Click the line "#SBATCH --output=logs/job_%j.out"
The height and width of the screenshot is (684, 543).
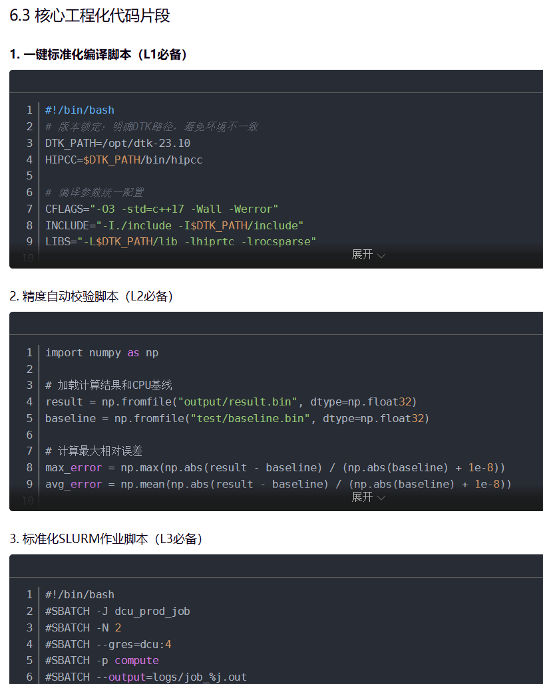(146, 677)
